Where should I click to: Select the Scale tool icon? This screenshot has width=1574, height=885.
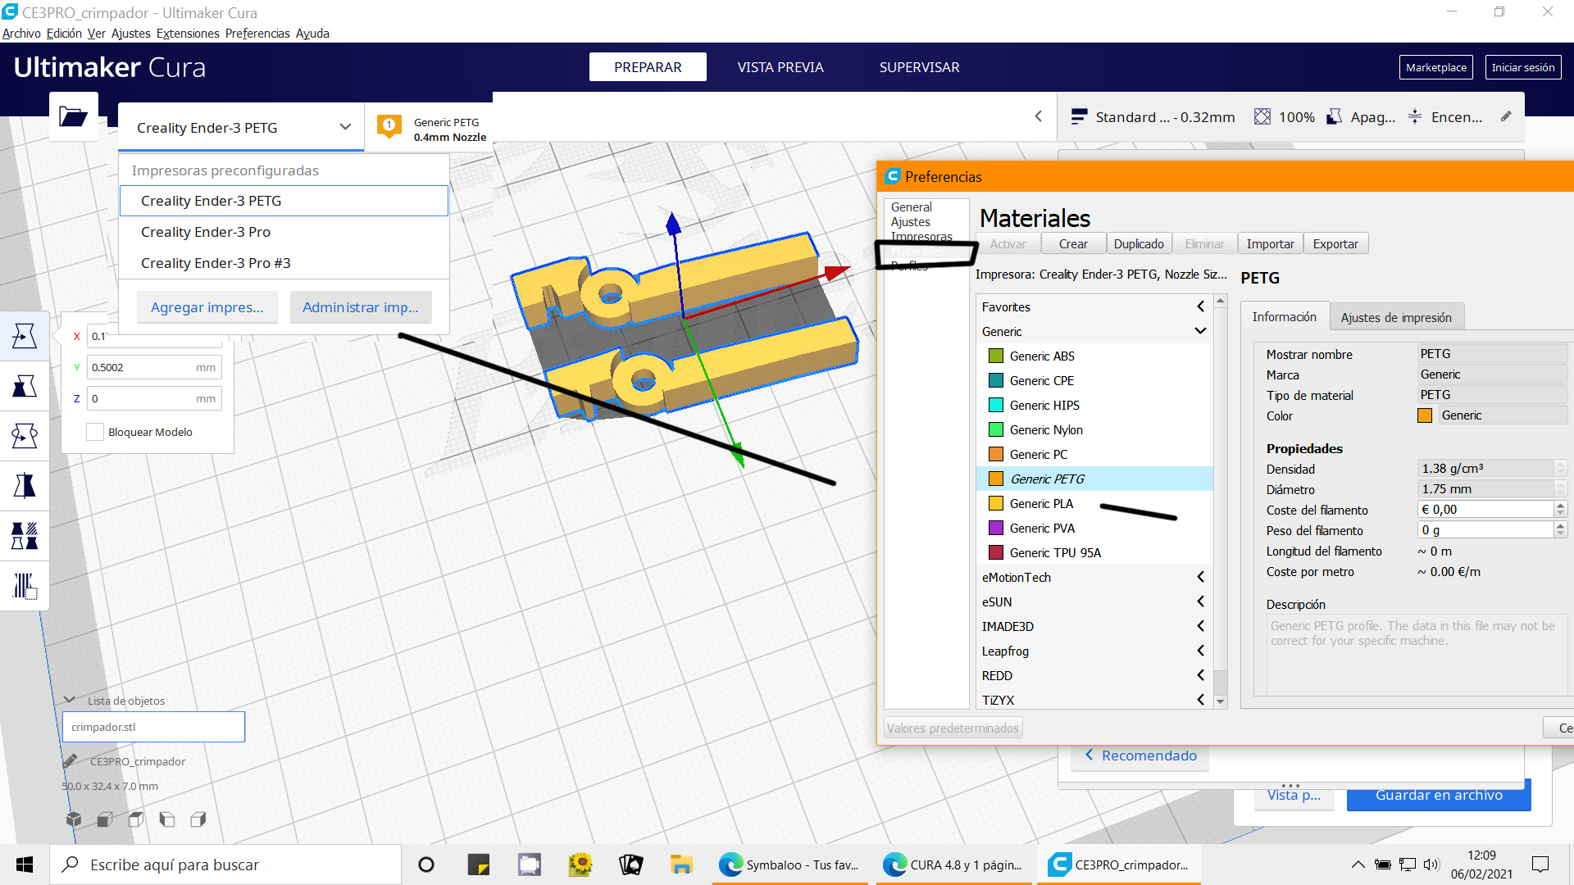click(x=24, y=386)
